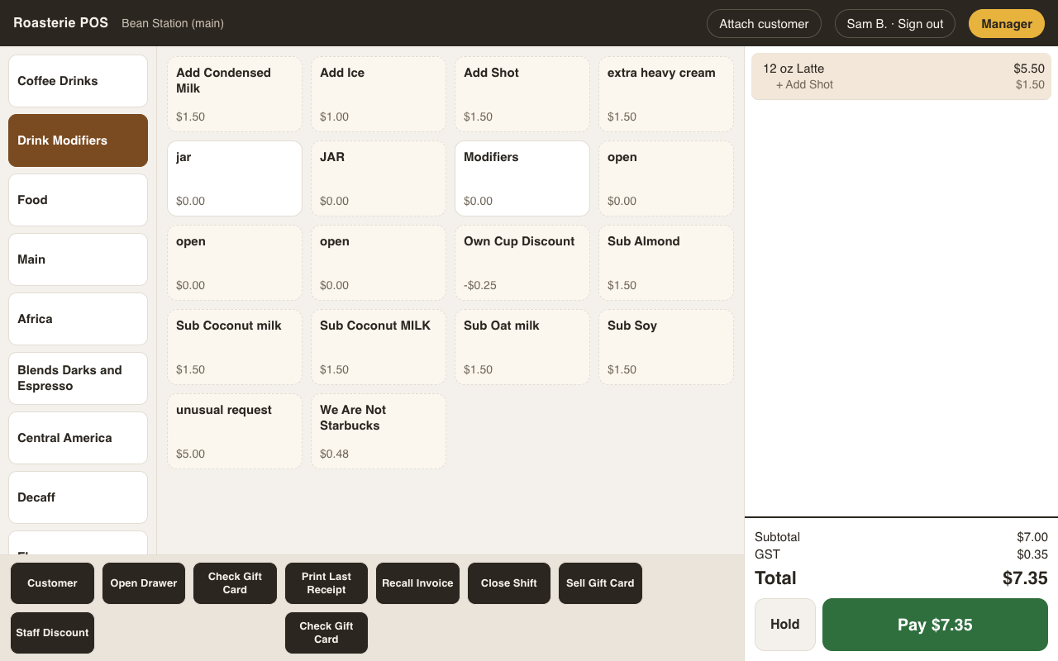Add the Sub Oat milk modifier
This screenshot has height=661, width=1058.
[x=522, y=347]
